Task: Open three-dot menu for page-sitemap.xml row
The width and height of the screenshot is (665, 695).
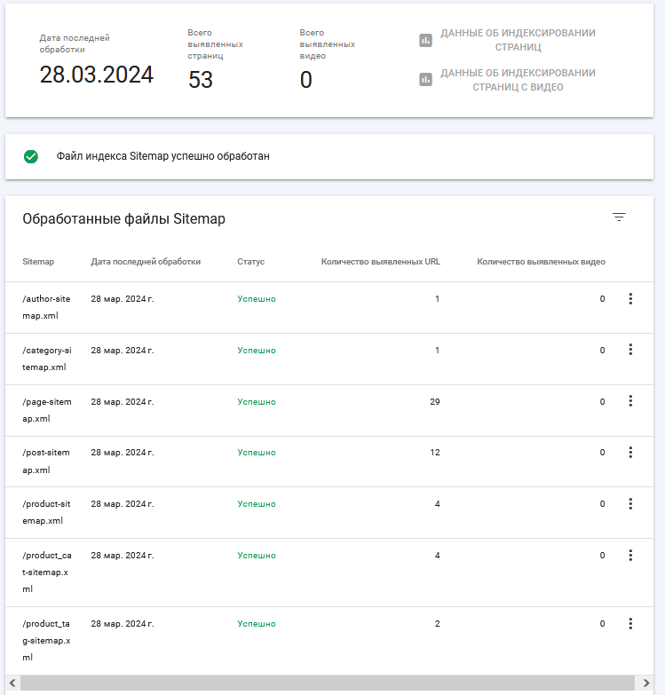Action: [630, 401]
